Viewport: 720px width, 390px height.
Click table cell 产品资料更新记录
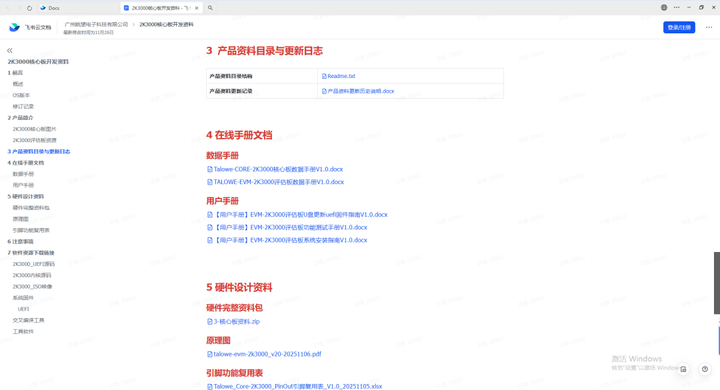click(262, 91)
